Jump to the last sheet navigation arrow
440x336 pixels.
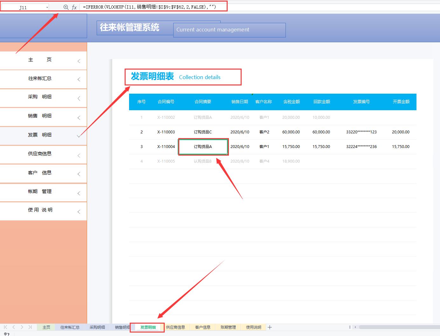[x=30, y=327]
